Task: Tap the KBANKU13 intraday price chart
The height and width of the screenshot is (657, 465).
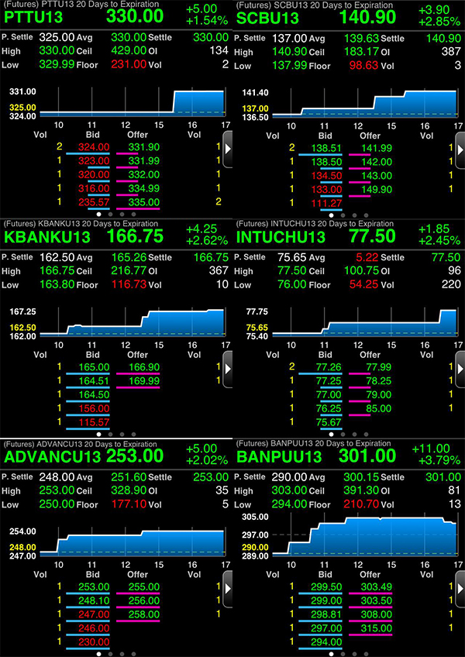Action: 133,323
